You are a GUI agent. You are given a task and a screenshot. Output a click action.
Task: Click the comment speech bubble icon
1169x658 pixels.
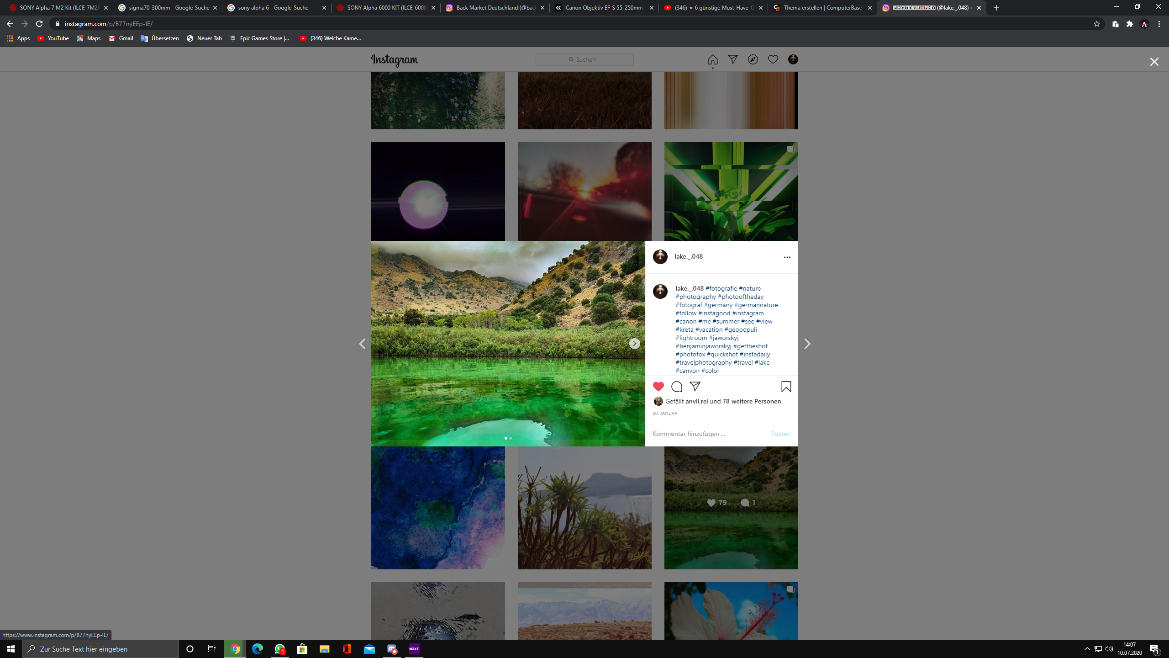tap(677, 387)
